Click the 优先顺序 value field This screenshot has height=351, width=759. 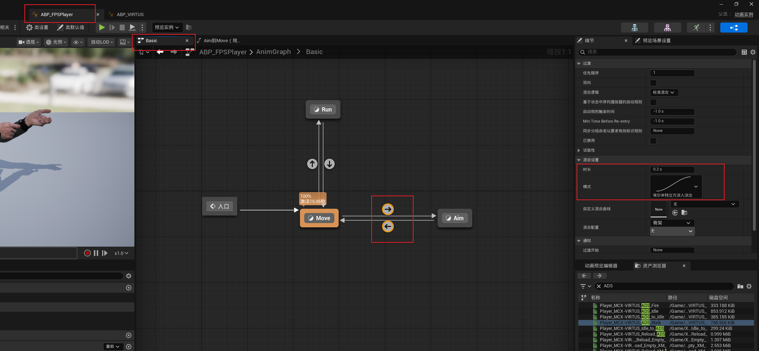672,73
